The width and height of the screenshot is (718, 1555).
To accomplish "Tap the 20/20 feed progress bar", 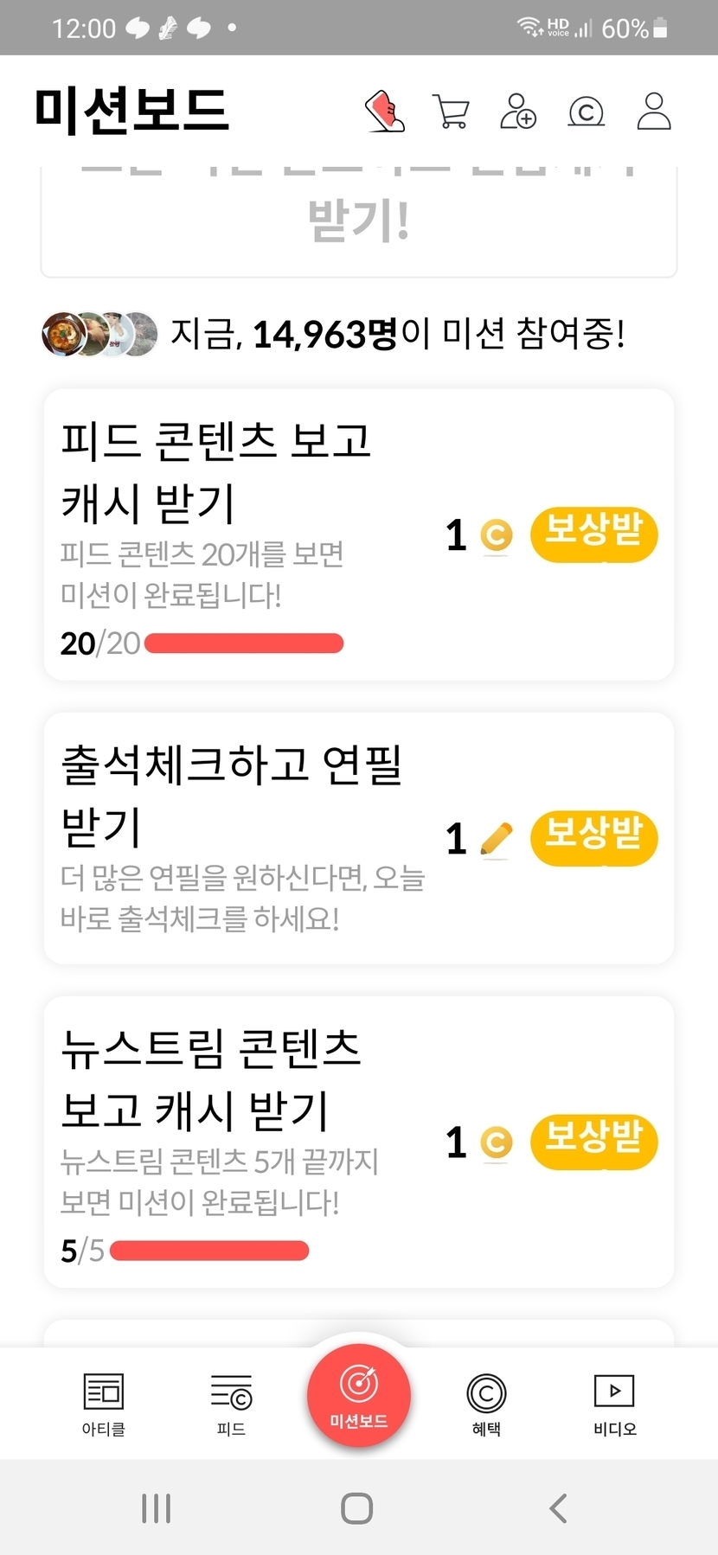I will click(x=244, y=643).
